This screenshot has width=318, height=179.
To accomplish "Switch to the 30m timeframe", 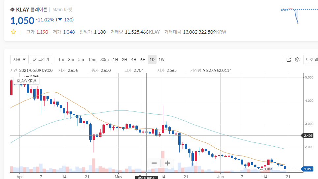I will click(x=104, y=60).
